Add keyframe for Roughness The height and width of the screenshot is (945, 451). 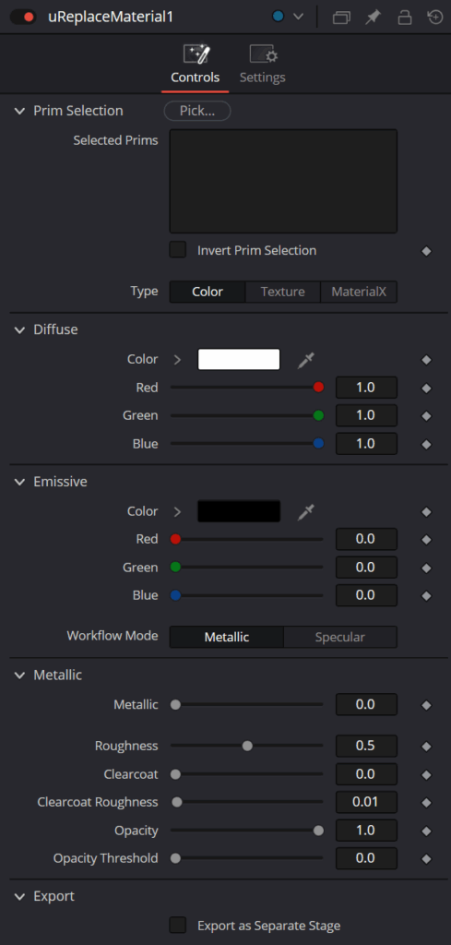coord(426,747)
